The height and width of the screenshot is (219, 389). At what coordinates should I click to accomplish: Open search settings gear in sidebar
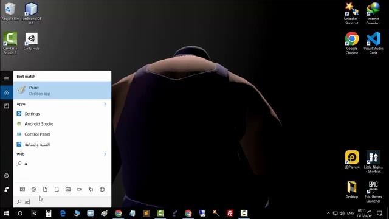click(x=7, y=176)
